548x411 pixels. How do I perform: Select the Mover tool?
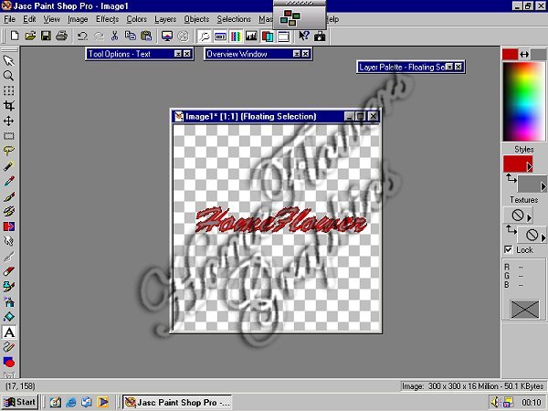[9, 121]
